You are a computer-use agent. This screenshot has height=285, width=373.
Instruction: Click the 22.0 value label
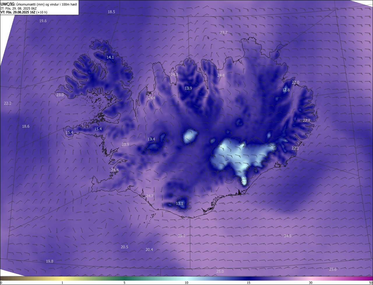click(295, 82)
